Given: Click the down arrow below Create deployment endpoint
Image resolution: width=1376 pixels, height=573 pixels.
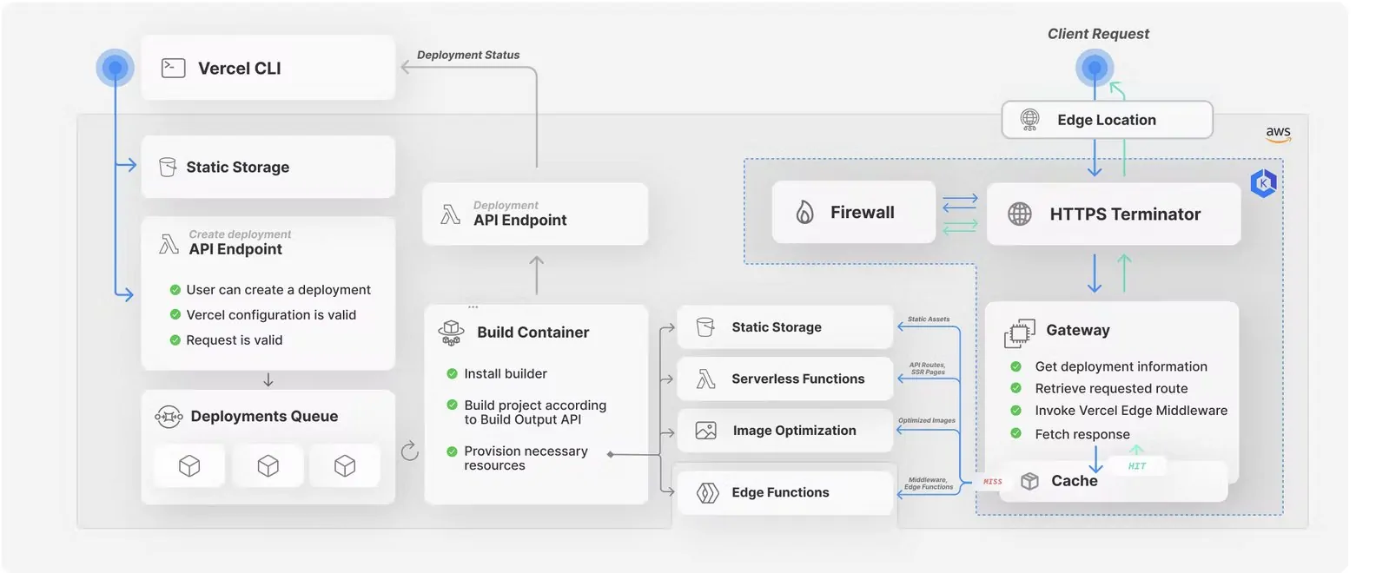Looking at the screenshot, I should point(268,380).
